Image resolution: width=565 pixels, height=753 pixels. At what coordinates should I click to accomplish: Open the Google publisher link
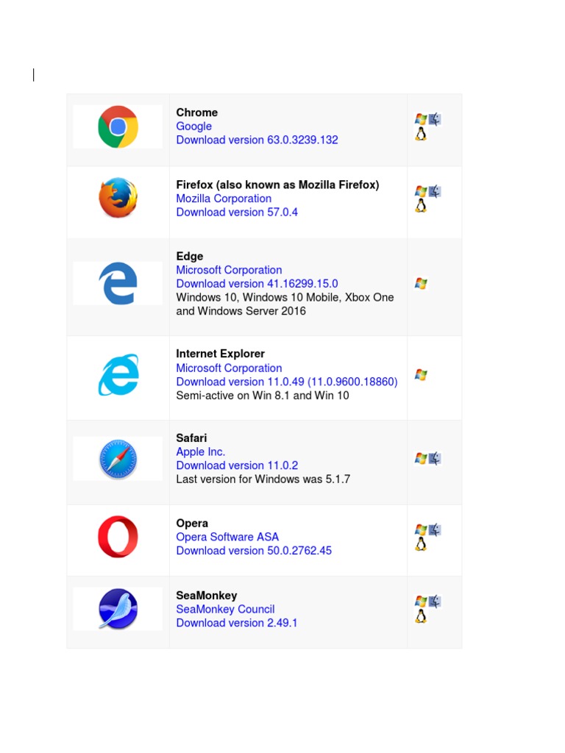tap(193, 126)
